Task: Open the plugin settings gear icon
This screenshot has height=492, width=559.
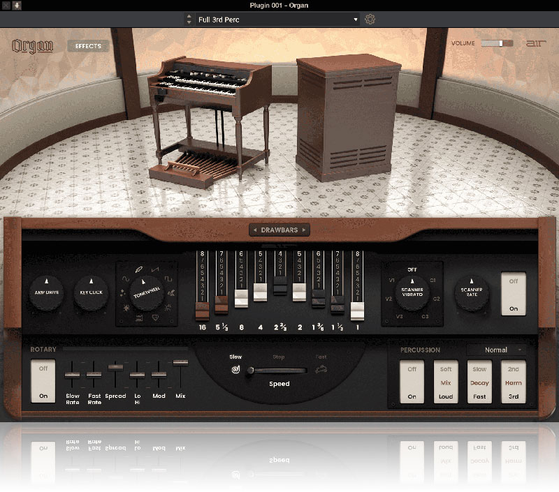Action: pos(370,20)
